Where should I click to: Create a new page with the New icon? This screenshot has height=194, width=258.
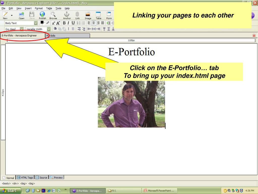(x=5, y=15)
